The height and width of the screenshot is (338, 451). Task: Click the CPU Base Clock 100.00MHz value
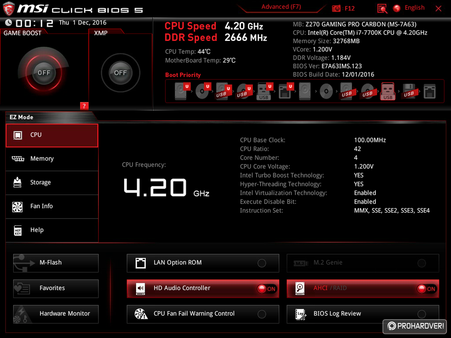click(x=370, y=140)
